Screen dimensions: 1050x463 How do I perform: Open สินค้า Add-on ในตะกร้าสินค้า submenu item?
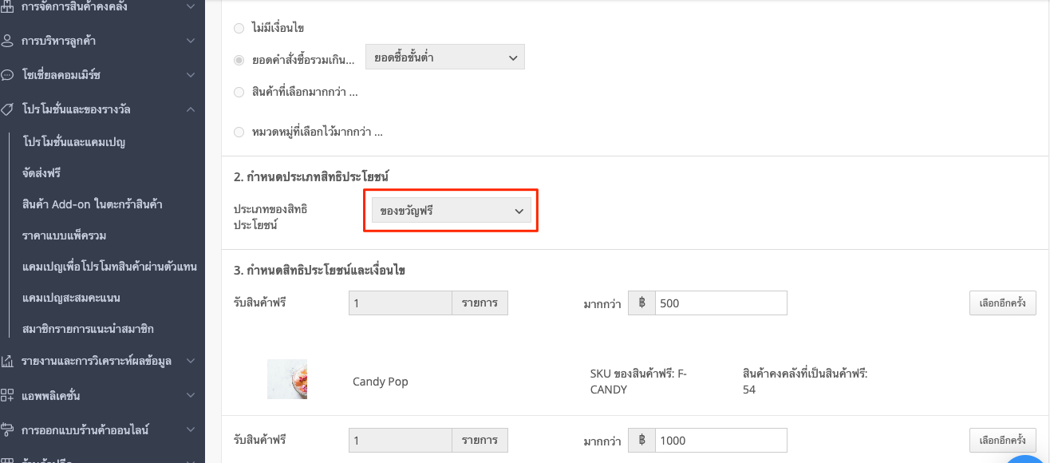pyautogui.click(x=93, y=204)
